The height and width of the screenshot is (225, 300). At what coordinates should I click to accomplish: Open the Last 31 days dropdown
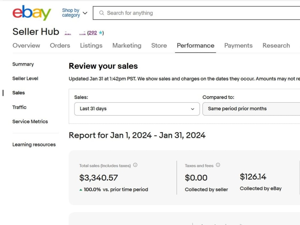point(137,109)
